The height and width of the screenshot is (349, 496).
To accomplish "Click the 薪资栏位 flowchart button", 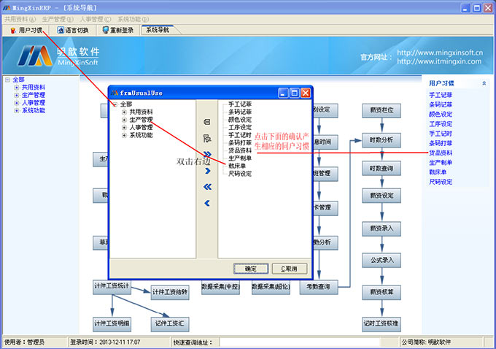I will tap(381, 110).
